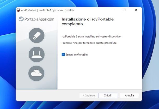Click text 'Premere Fine per terminare questa procedura.'
The height and width of the screenshot is (109, 159).
tap(89, 43)
